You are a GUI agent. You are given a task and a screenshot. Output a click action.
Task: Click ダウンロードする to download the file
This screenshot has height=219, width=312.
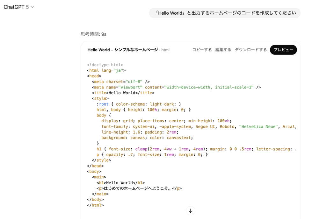pos(251,50)
